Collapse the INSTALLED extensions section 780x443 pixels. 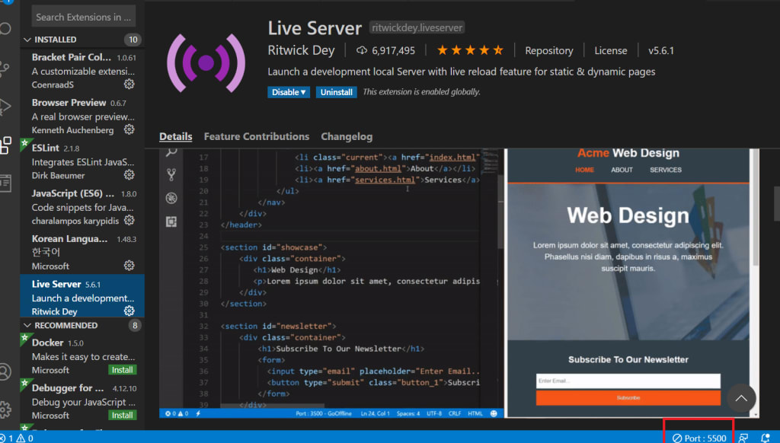(x=27, y=40)
